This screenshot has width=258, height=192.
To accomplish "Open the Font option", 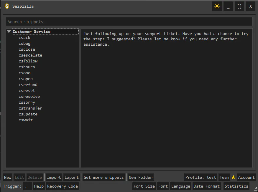I will (163, 186).
